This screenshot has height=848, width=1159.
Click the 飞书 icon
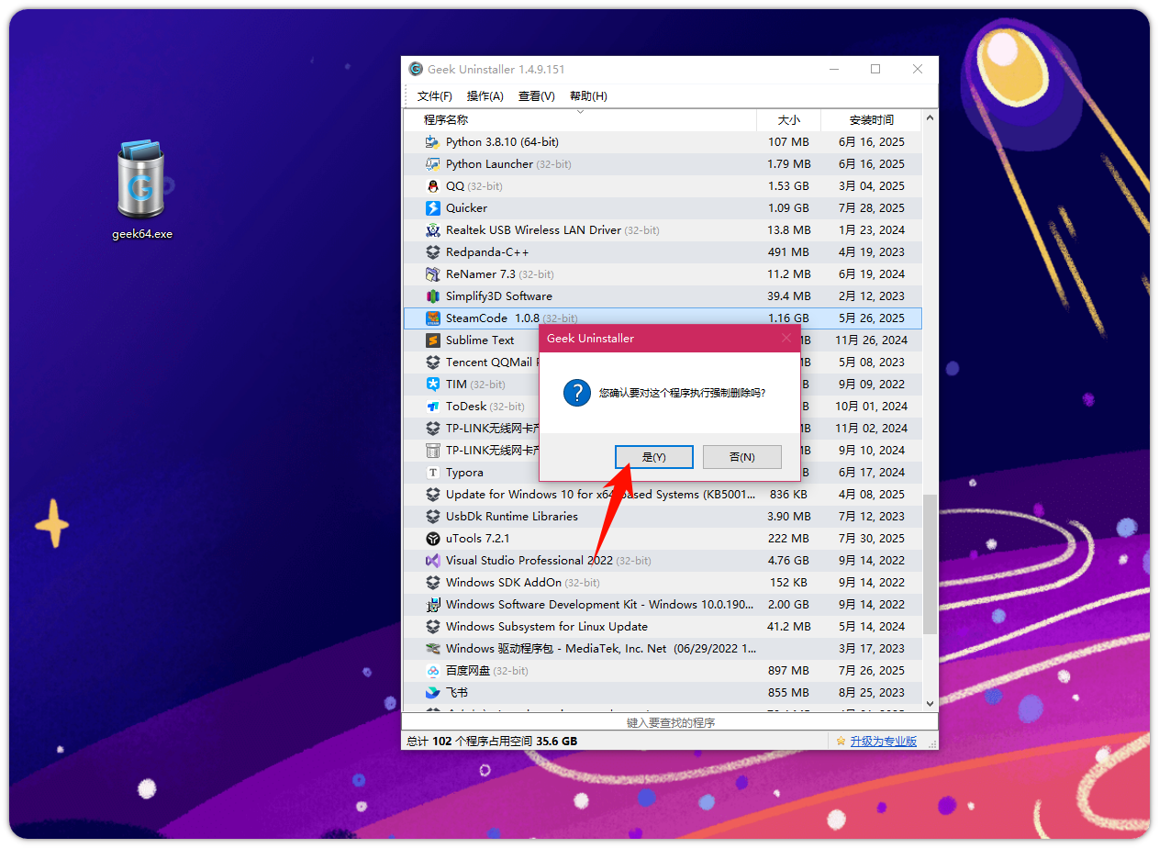[433, 693]
